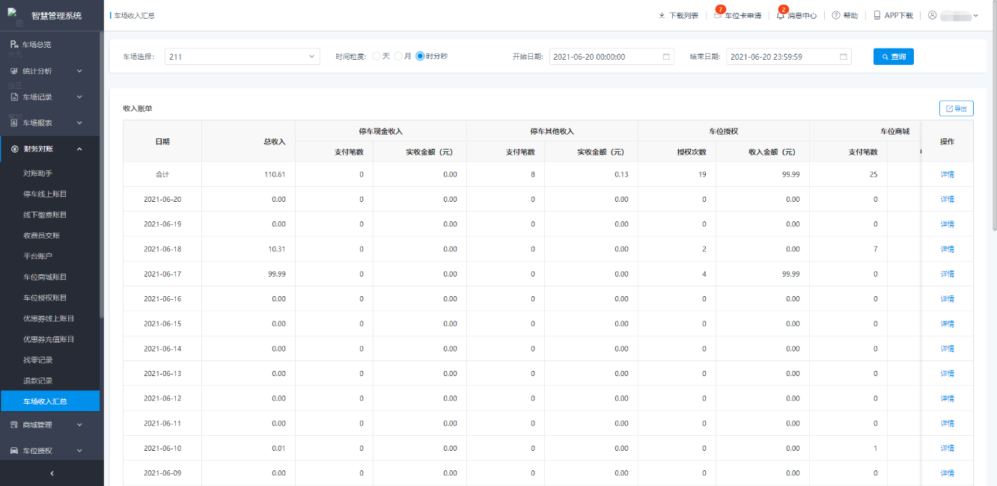997x486 pixels.
Task: Open 对账助手 in sidebar
Action: 37,173
